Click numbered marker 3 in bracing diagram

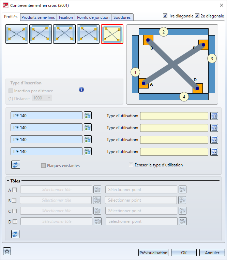pyautogui.click(x=212, y=58)
